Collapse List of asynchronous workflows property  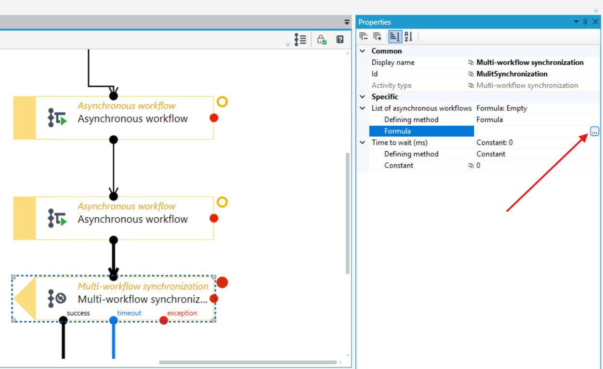click(363, 108)
